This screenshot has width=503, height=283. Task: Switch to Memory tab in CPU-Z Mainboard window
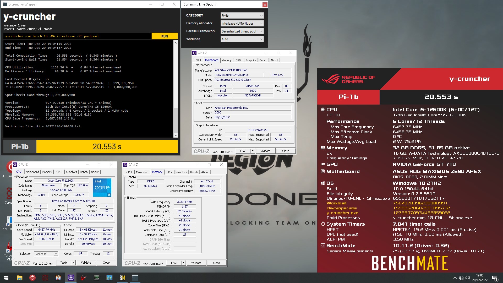coord(226,60)
